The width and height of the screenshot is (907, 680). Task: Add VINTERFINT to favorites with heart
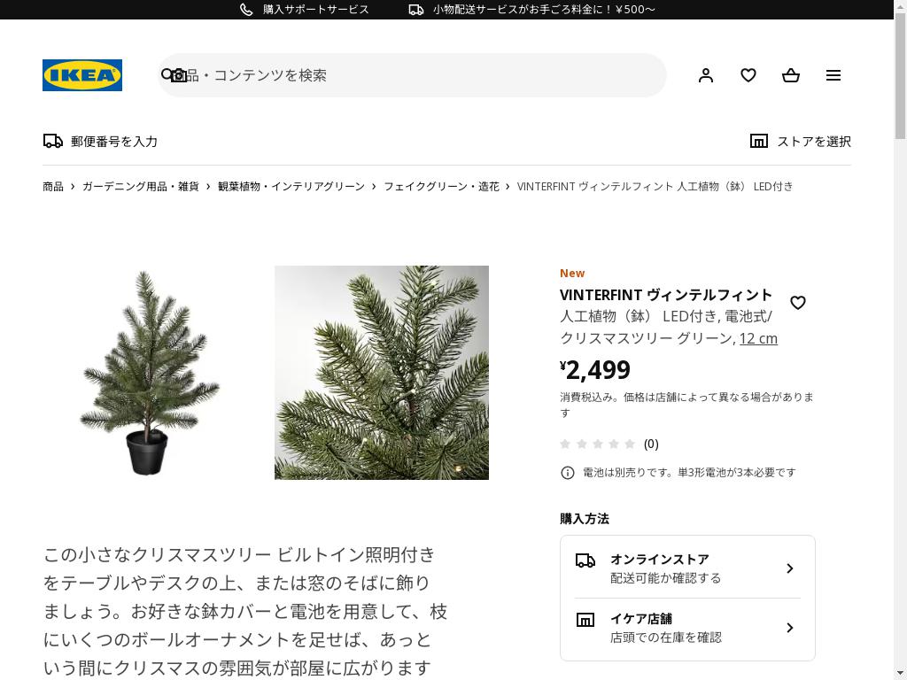798,303
